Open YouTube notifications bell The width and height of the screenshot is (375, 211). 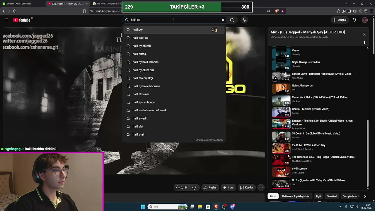coord(354,20)
